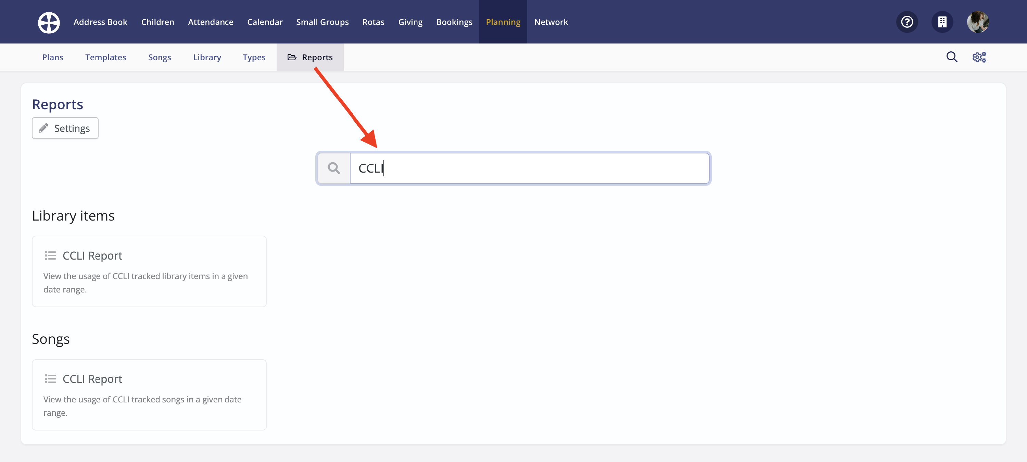This screenshot has height=462, width=1027.
Task: Click the search magnifier icon in the sub-navigation
Action: point(952,57)
